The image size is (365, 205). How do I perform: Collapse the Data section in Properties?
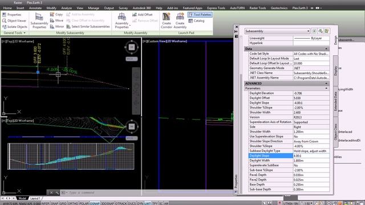[326, 49]
